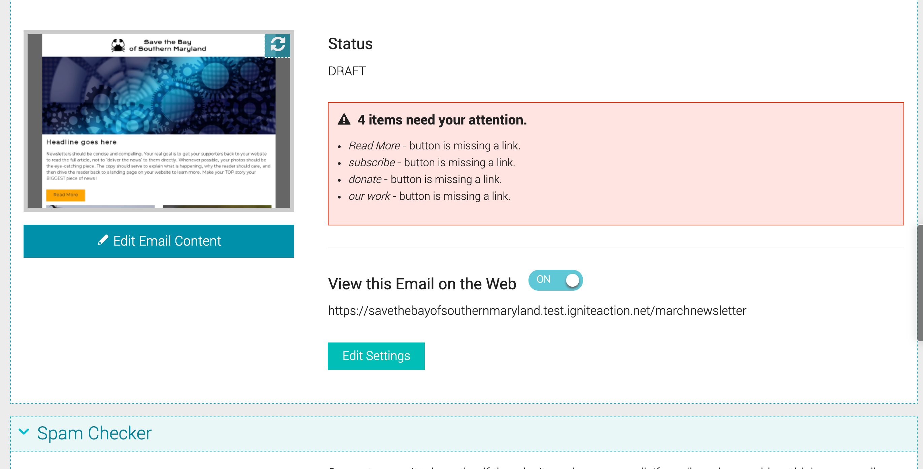Viewport: 923px width, 469px height.
Task: Click the email preview thumbnail image
Action: pos(159,121)
